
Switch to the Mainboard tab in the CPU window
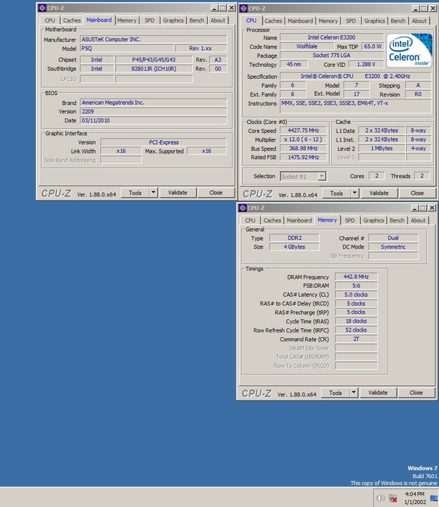coord(300,20)
